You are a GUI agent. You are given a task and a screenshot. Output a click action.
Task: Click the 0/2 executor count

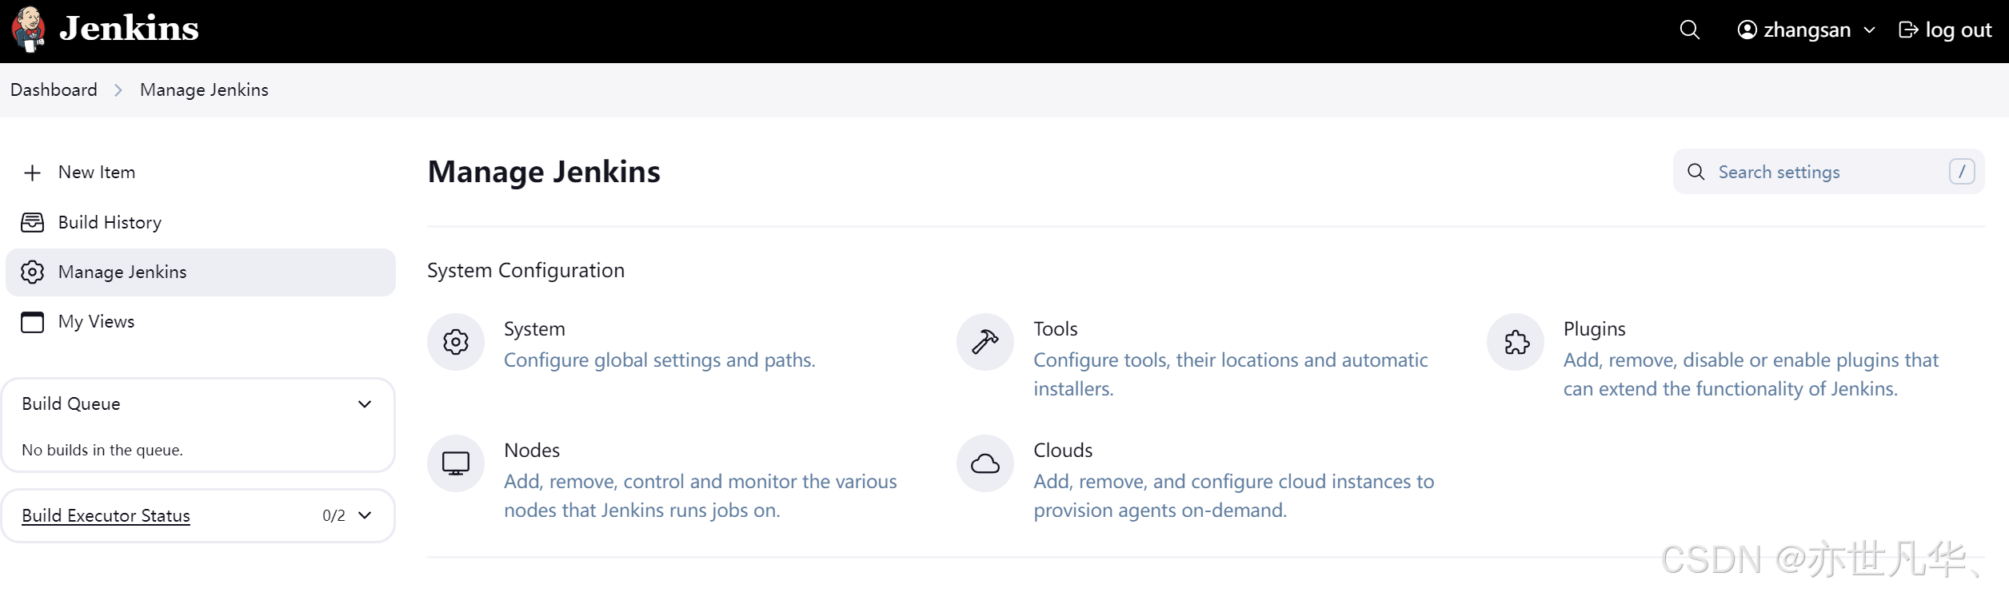click(x=334, y=516)
